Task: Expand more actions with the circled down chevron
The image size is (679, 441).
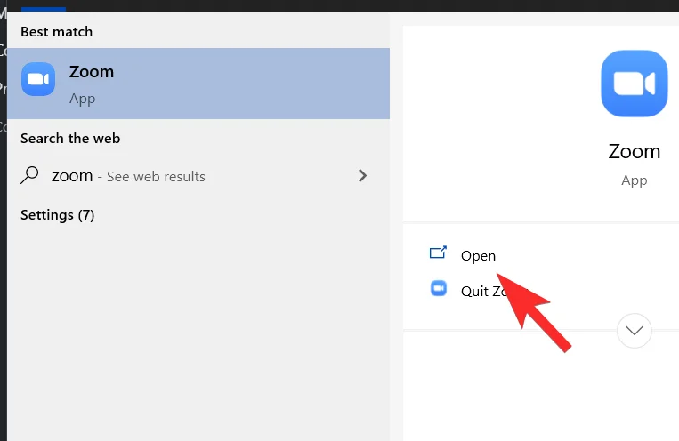Action: pyautogui.click(x=635, y=331)
